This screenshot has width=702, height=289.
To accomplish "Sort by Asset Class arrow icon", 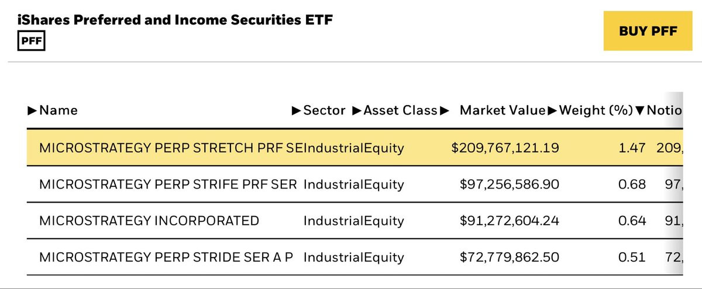I will pos(357,110).
